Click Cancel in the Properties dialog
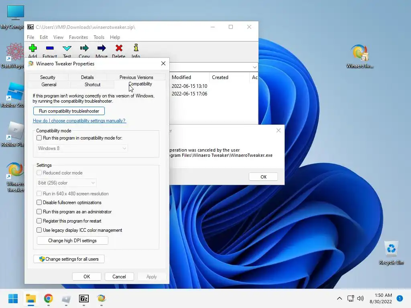Screen dimensions: 411x308 (119, 277)
